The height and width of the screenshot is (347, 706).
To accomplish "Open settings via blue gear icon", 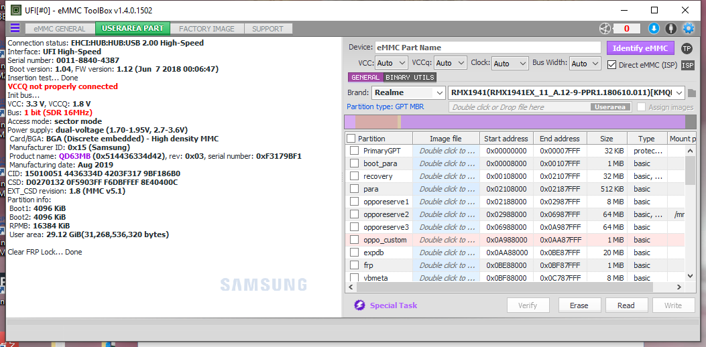I will pos(689,29).
